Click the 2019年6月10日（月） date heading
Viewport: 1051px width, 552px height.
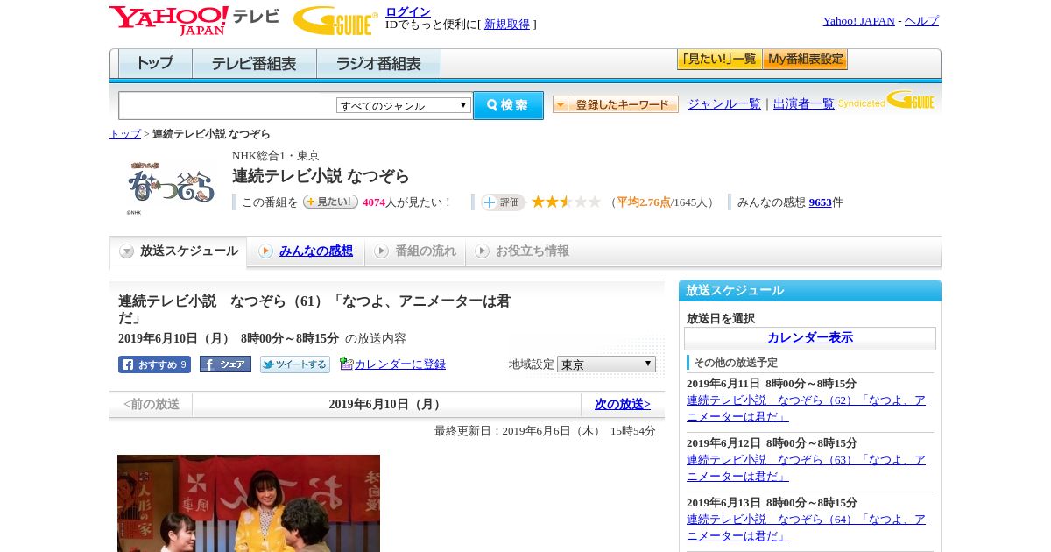[x=386, y=405]
